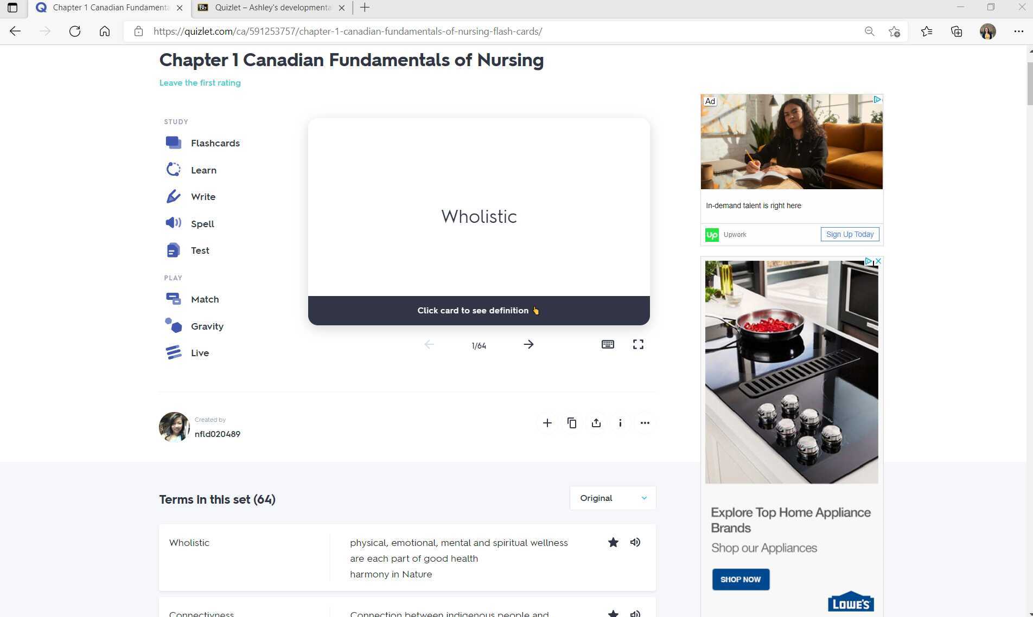Copy and customize this set
1033x617 pixels.
pyautogui.click(x=571, y=423)
